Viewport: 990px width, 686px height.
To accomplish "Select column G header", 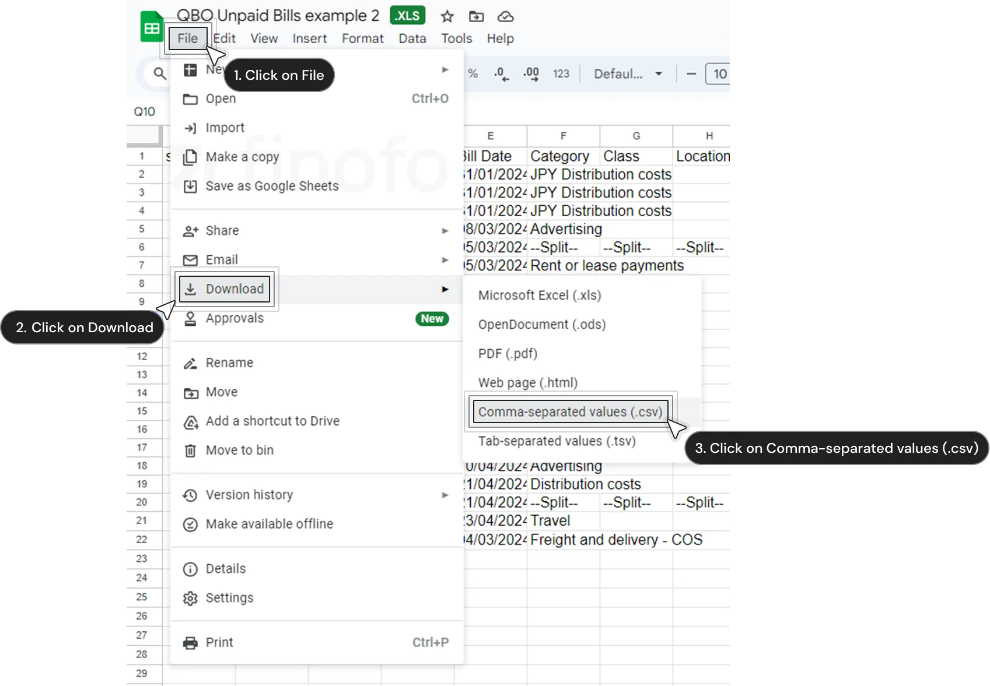I will 636,136.
